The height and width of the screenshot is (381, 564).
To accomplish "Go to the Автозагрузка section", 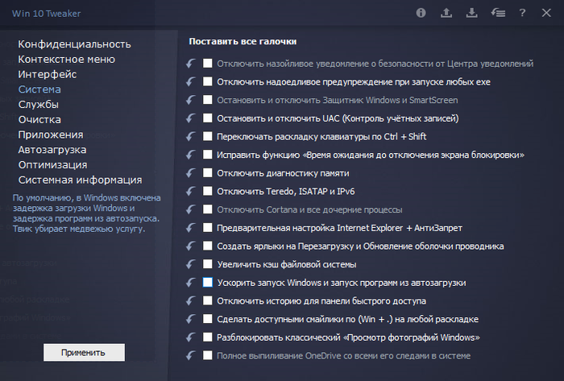I will [x=52, y=149].
